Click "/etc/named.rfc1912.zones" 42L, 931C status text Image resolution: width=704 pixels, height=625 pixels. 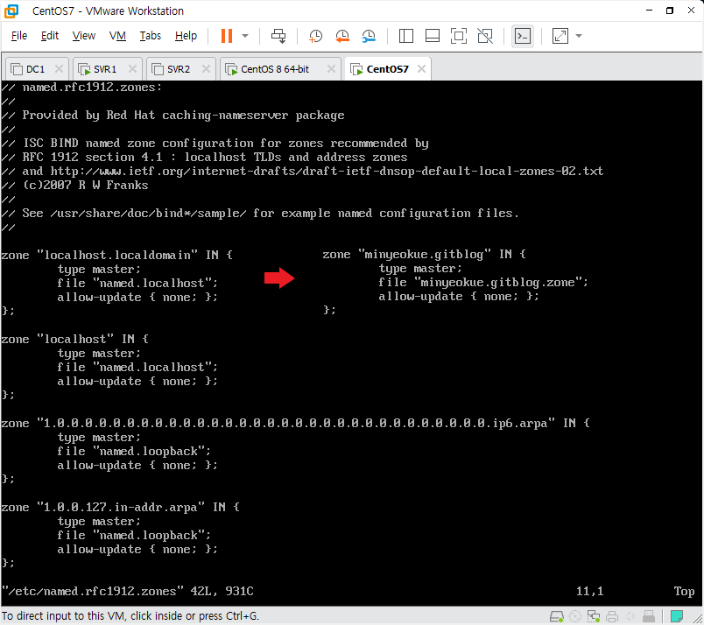click(128, 591)
